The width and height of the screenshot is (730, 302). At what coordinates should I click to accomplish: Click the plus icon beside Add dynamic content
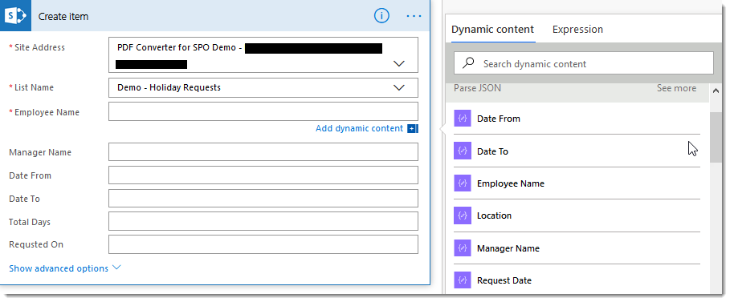point(413,129)
